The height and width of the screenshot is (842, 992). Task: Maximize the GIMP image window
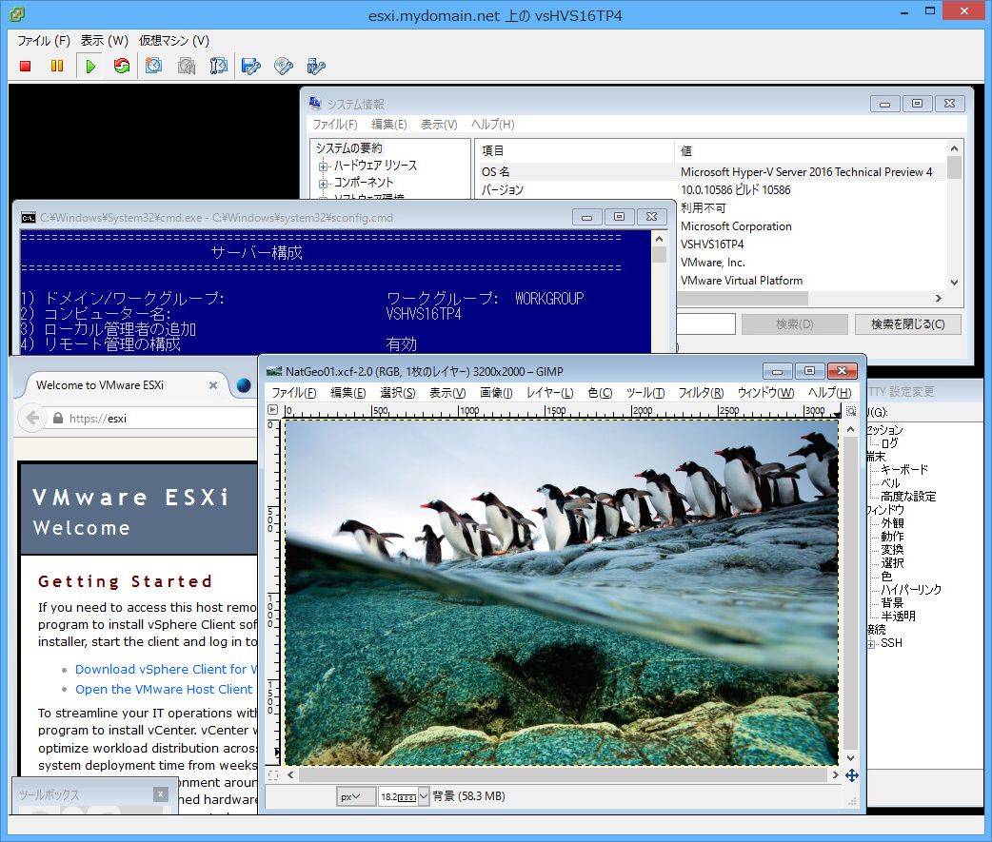[x=809, y=370]
